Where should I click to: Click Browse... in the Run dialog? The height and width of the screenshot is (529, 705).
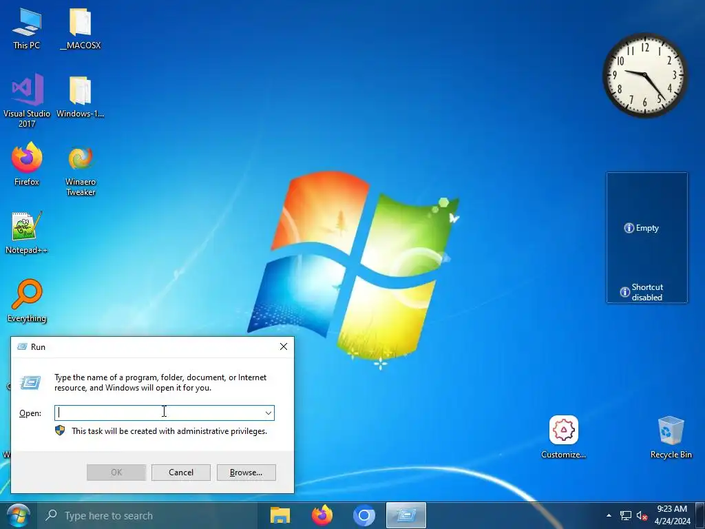(246, 473)
